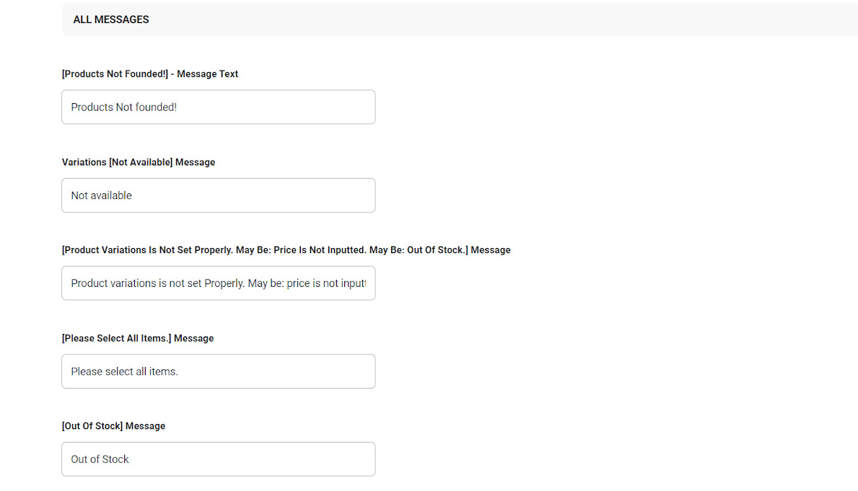
Task: Click the 'Not available' text inside its field
Action: 101,195
